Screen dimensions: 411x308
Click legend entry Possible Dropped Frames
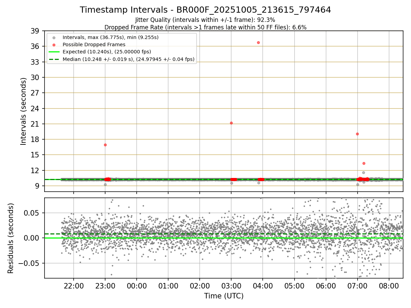coord(94,44)
